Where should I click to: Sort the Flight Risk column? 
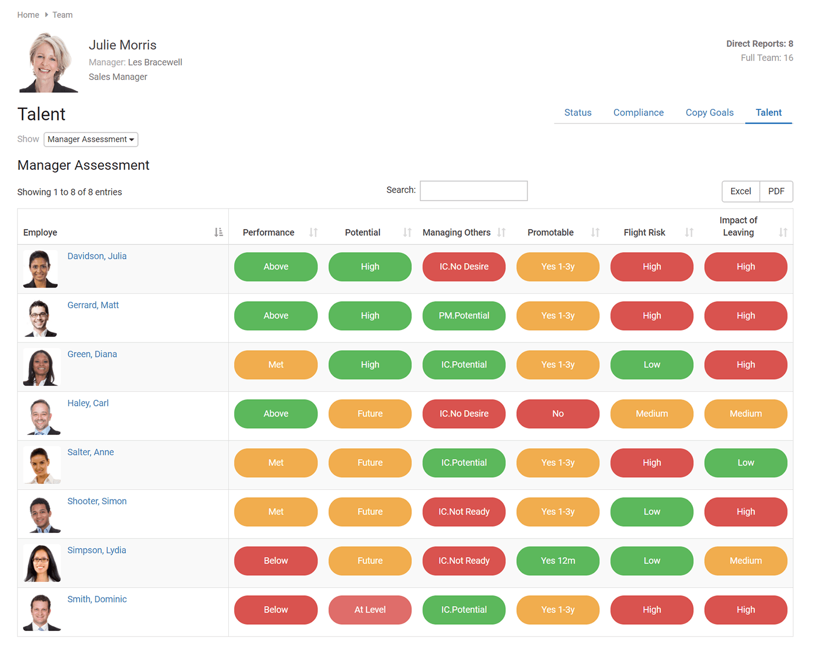[690, 232]
